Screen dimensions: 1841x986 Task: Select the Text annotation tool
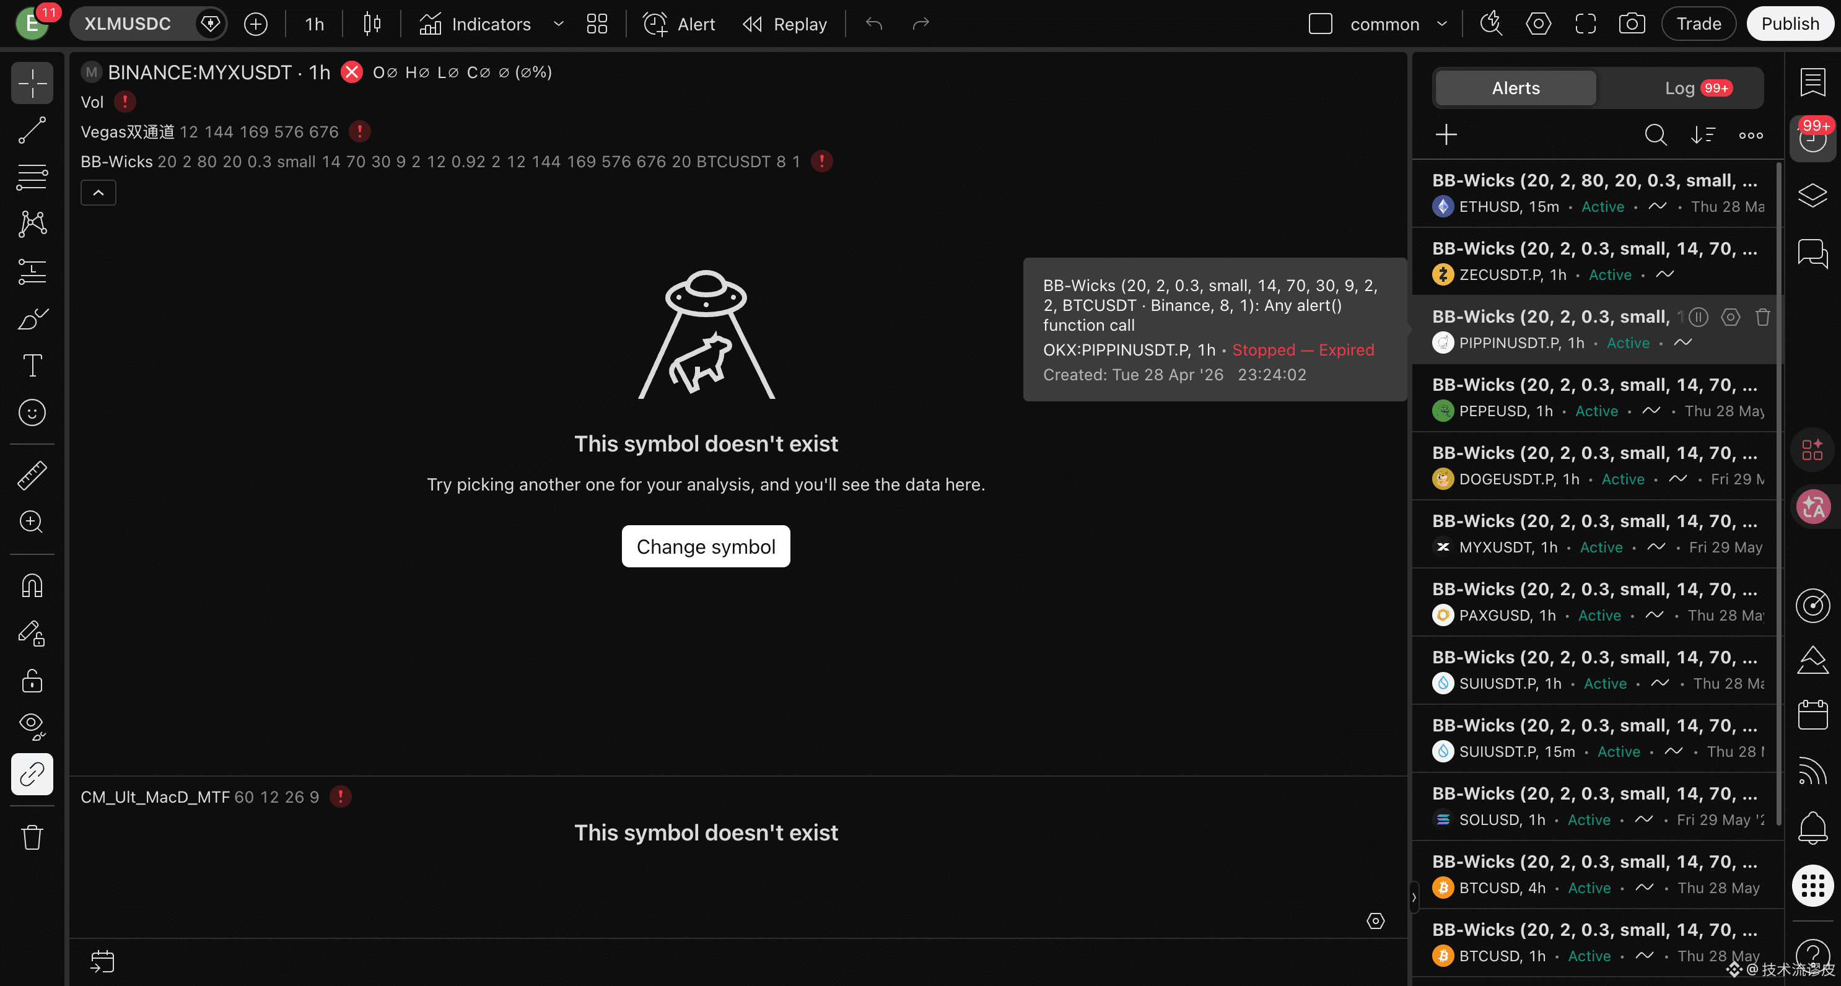pyautogui.click(x=32, y=365)
